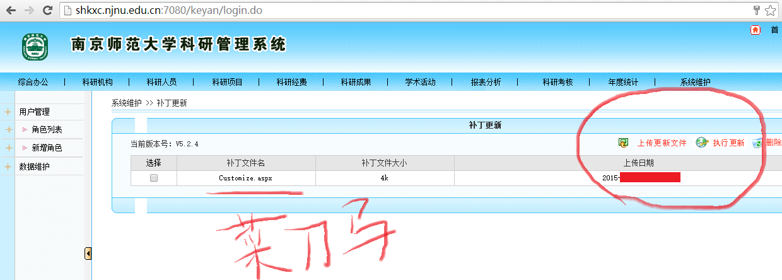
Task: Click star icon beside 用户管理
Action: click(x=8, y=112)
